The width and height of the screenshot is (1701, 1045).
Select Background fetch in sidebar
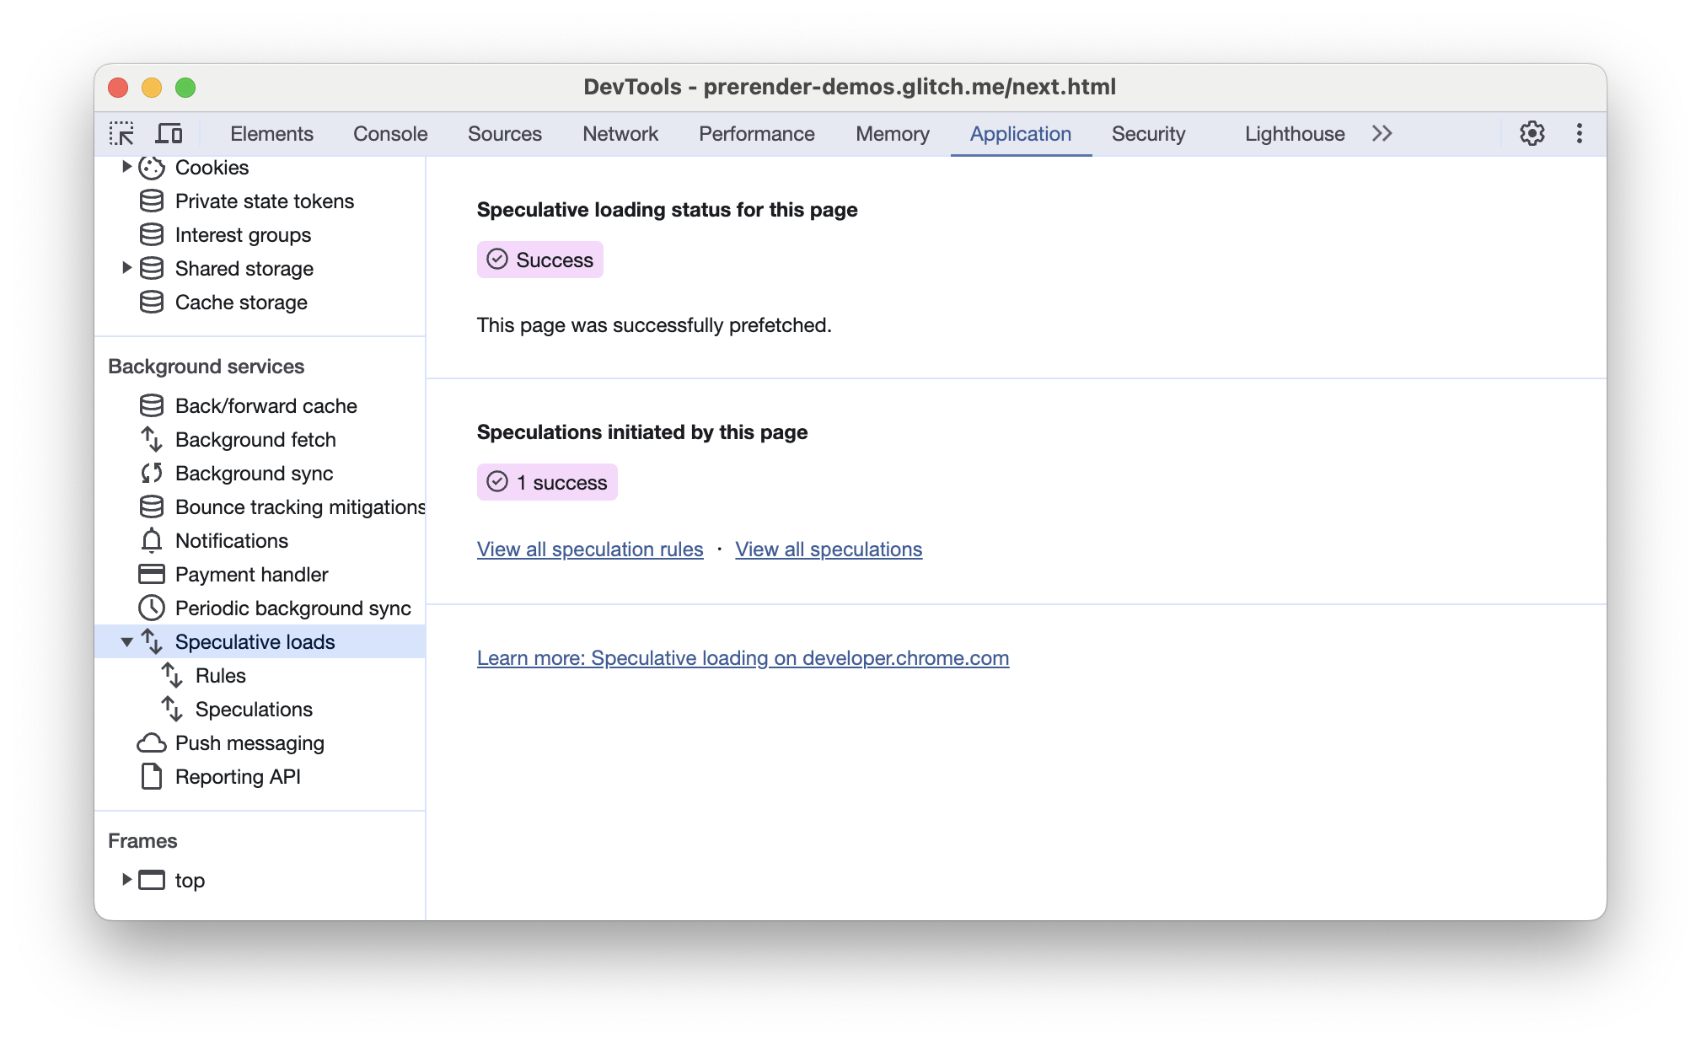point(255,439)
